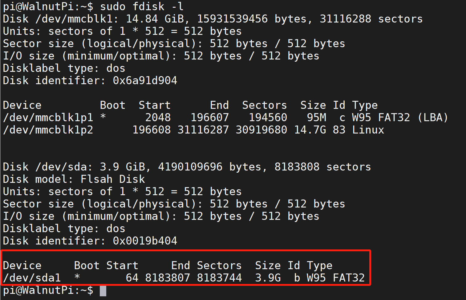Click end sector value '31116287'

[203, 130]
